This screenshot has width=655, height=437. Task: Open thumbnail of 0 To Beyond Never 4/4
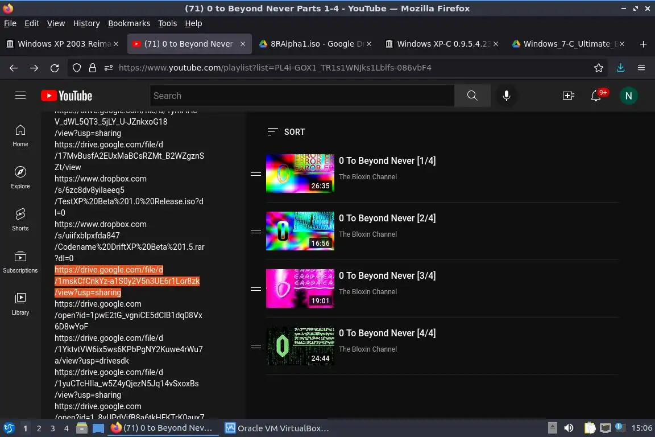click(300, 345)
